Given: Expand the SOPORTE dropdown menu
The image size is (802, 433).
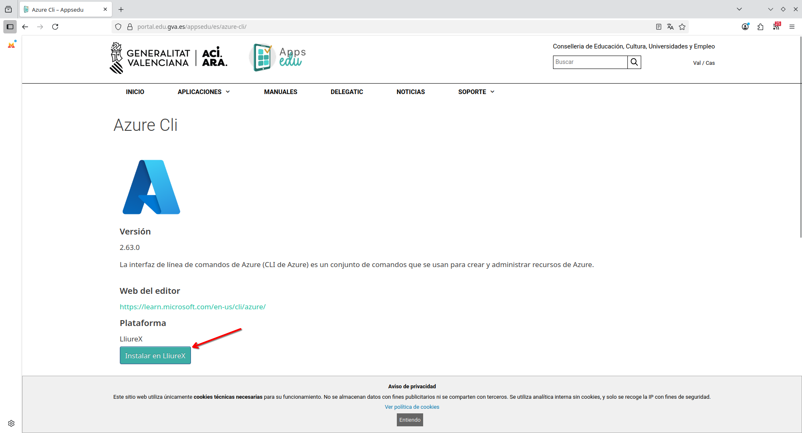Looking at the screenshot, I should [x=476, y=92].
